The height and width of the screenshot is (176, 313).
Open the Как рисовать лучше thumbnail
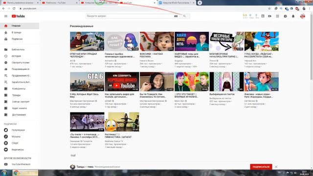pyautogui.click(x=122, y=41)
